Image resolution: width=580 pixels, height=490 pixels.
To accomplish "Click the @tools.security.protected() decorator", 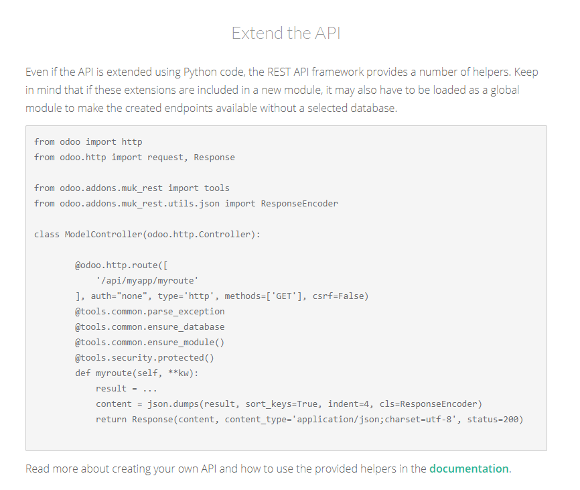I will (145, 357).
